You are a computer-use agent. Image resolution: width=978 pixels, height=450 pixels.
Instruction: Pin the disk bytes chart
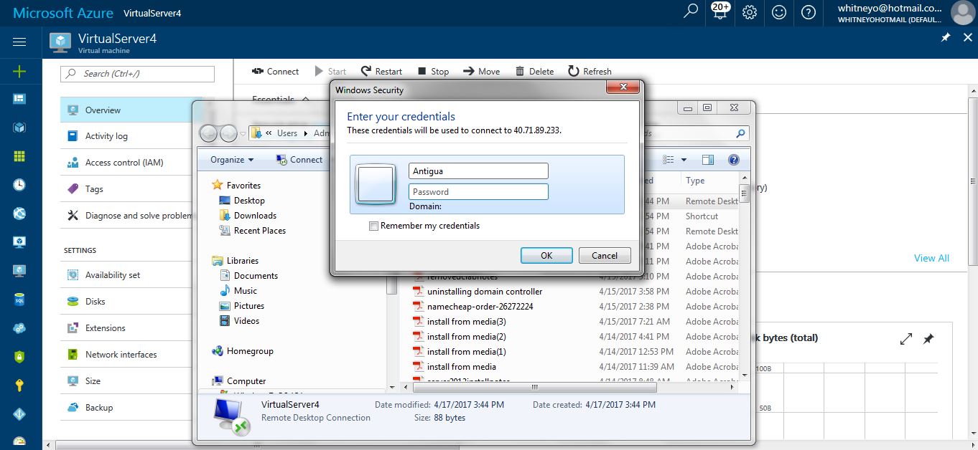tap(928, 339)
